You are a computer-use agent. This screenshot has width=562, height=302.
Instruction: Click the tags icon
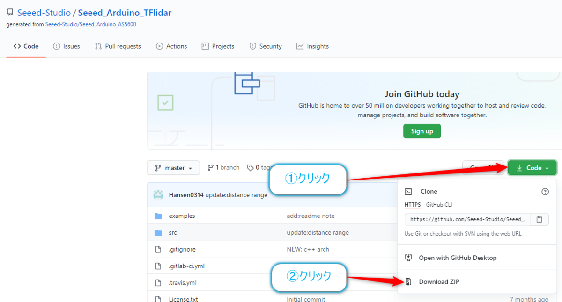(x=250, y=168)
